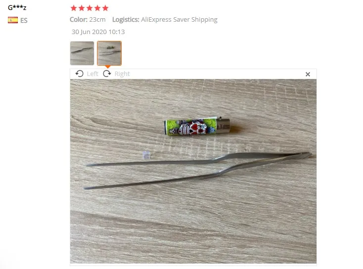Click the ES country code label
363x269 pixels.
(24, 20)
